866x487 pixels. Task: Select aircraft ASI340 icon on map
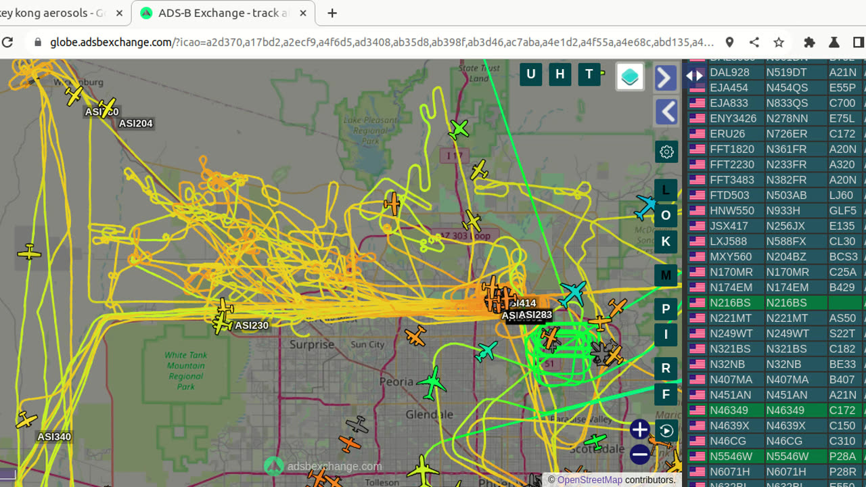26,420
